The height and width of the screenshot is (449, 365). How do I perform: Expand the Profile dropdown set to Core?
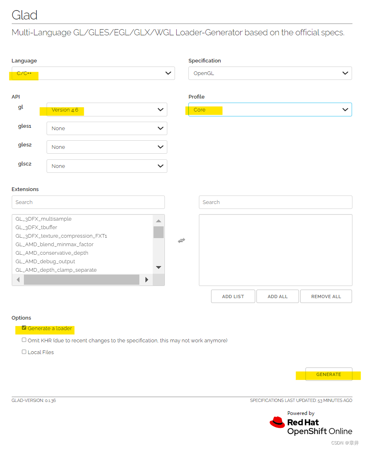(x=270, y=110)
